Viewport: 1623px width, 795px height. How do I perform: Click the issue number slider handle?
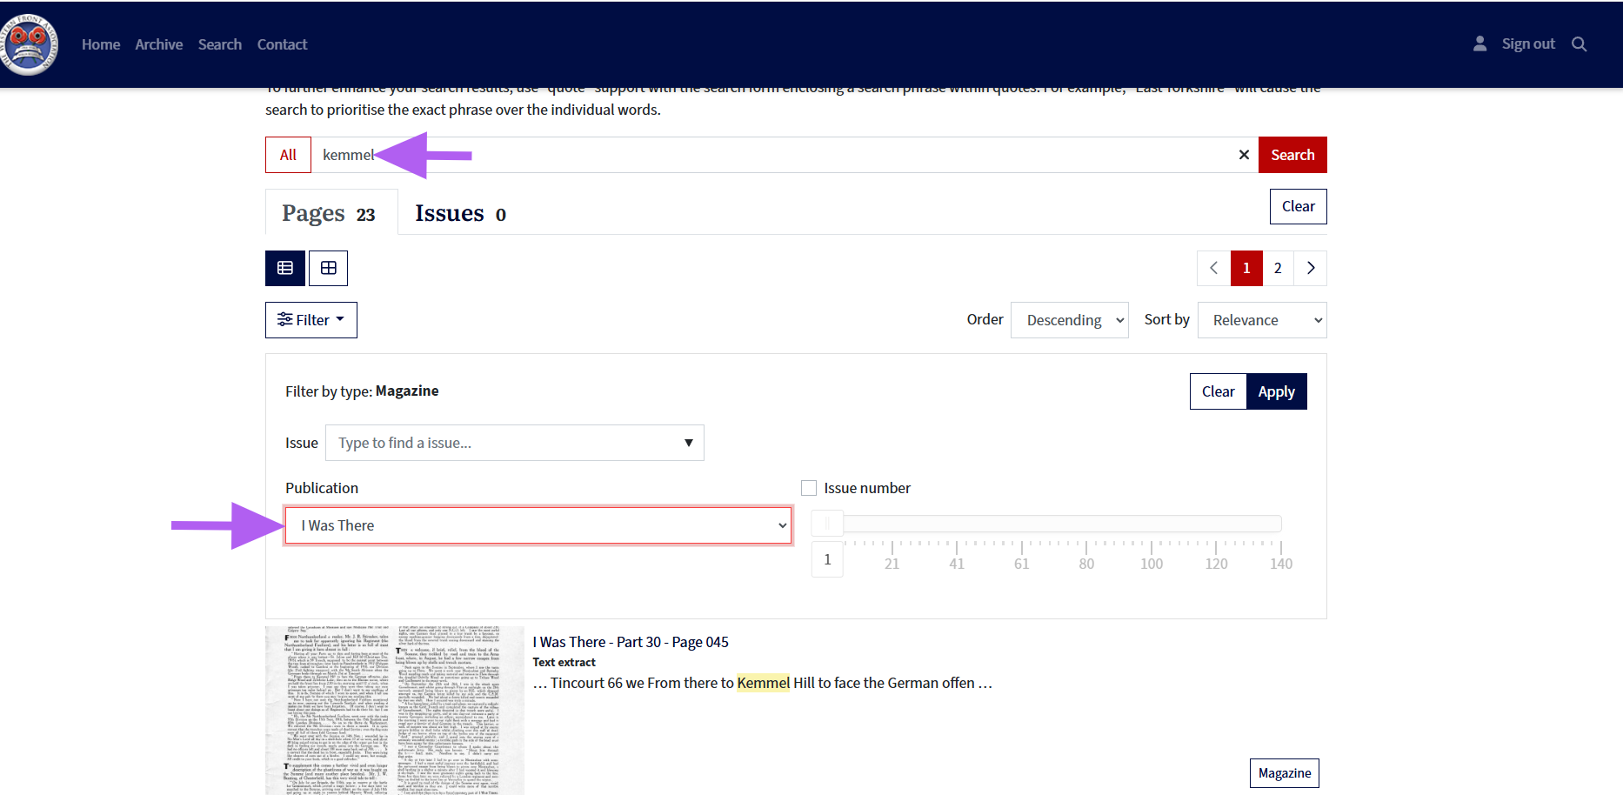tap(827, 524)
